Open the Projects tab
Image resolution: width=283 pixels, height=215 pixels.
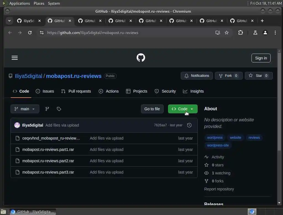(x=137, y=91)
